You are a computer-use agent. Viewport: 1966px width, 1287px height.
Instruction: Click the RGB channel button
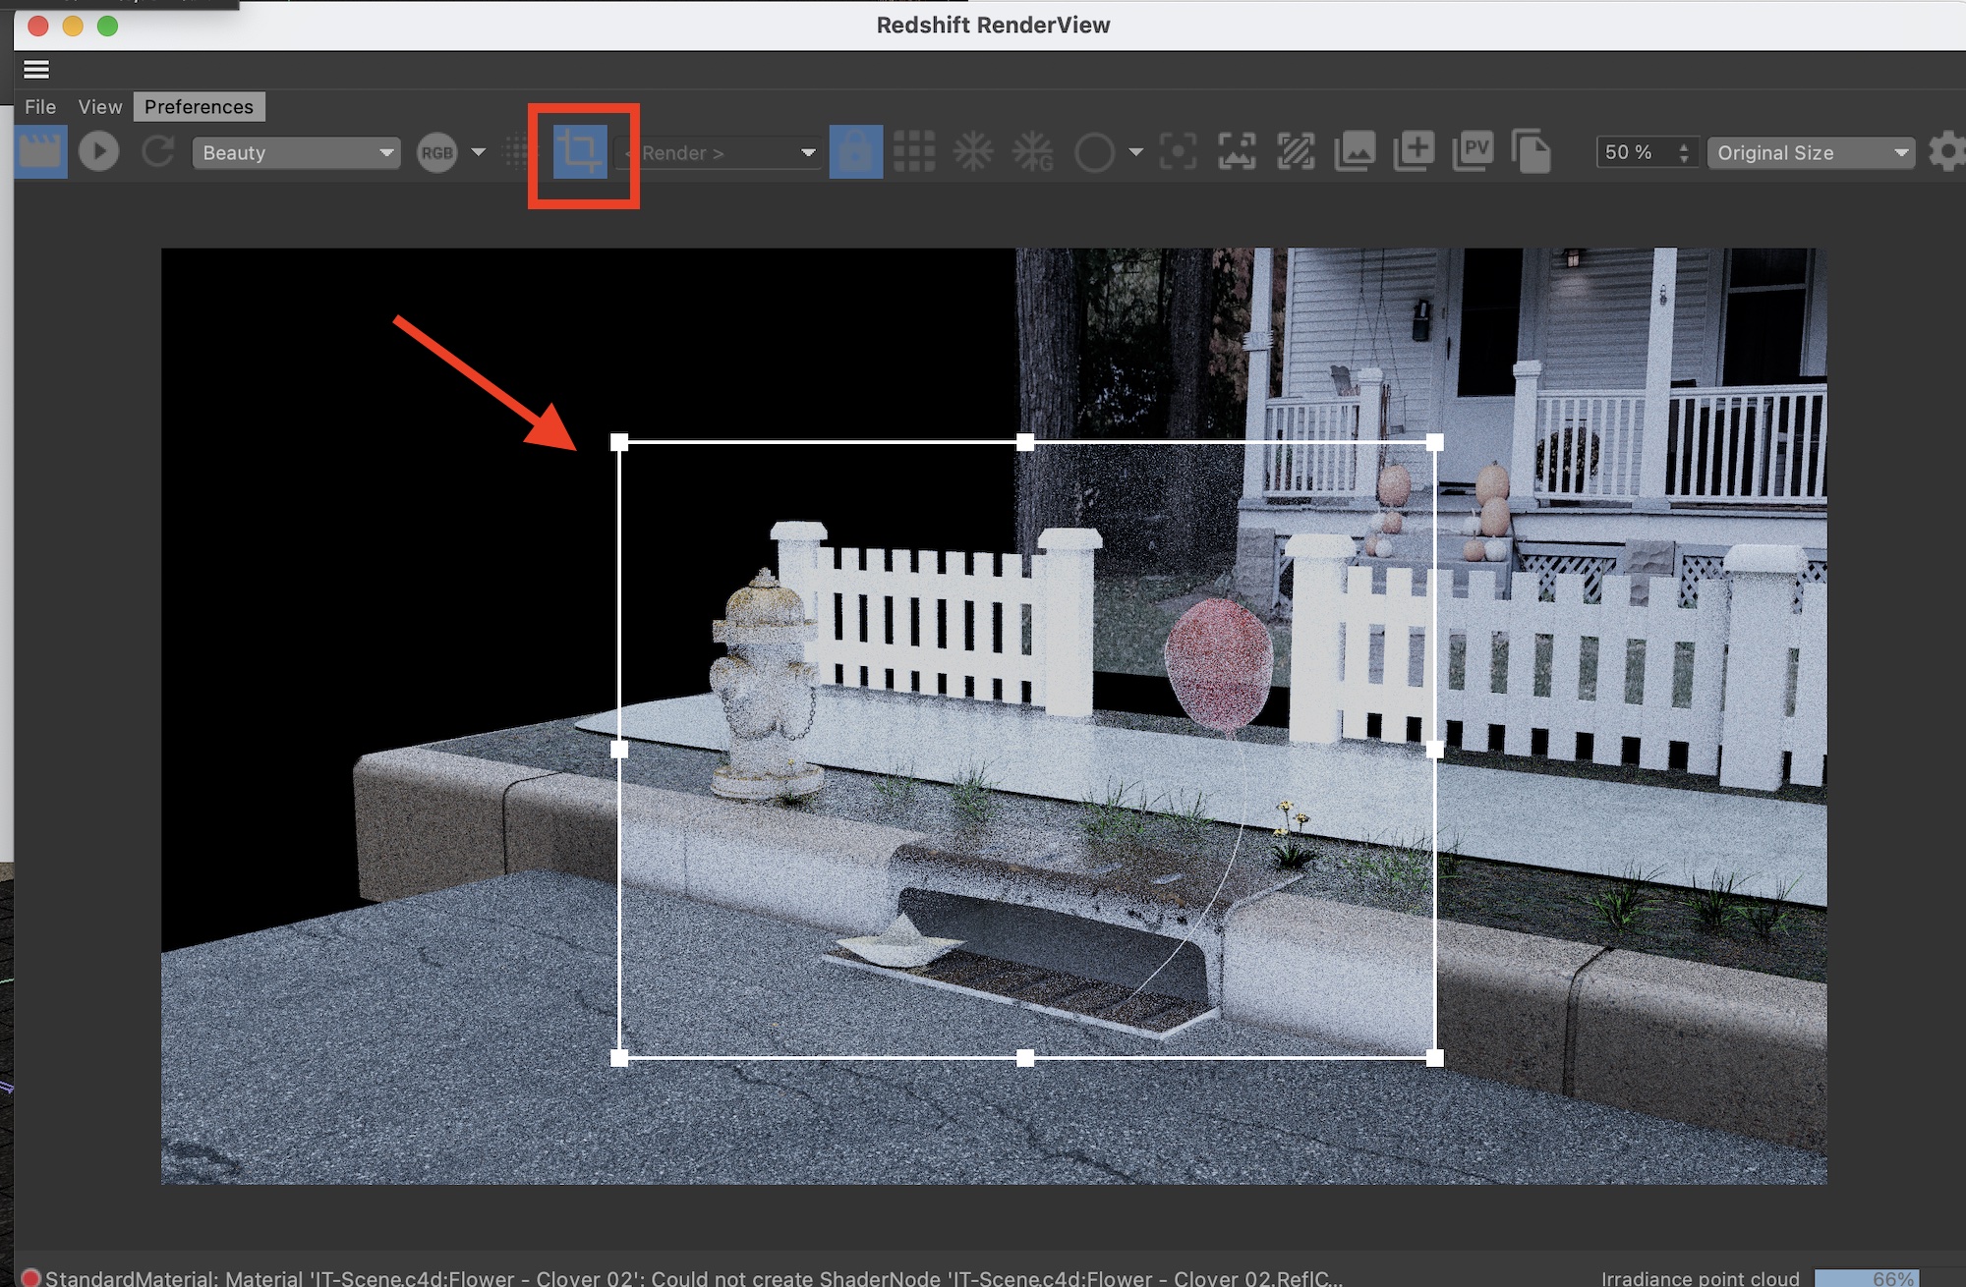pyautogui.click(x=437, y=153)
